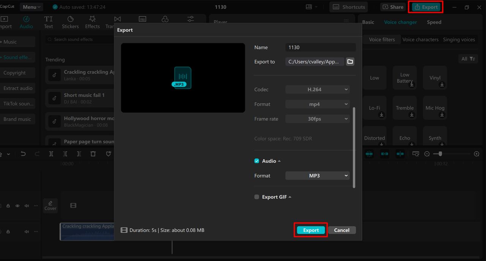Screen dimensions: 486x261
Task: Click the timeline zoom slider handle
Action: point(440,154)
